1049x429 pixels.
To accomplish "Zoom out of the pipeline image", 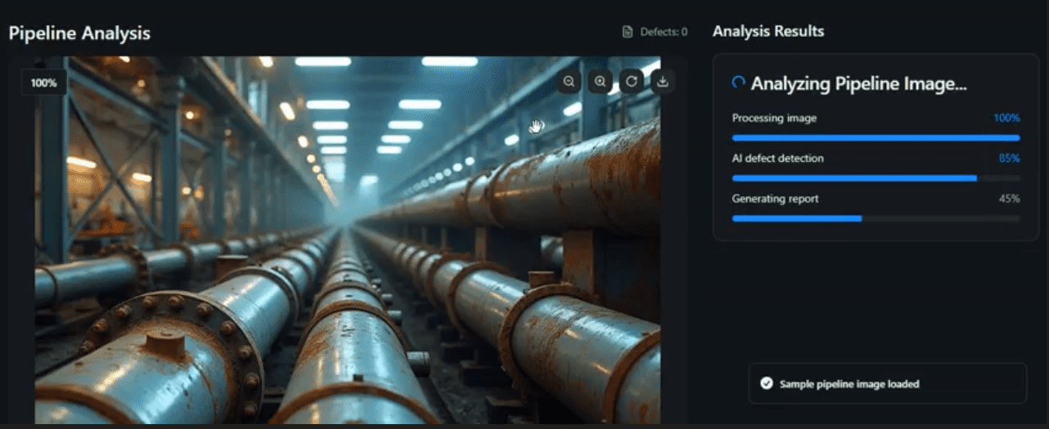I will click(570, 81).
